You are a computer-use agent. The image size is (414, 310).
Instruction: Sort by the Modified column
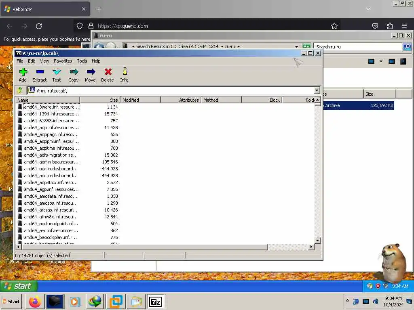tap(140, 100)
